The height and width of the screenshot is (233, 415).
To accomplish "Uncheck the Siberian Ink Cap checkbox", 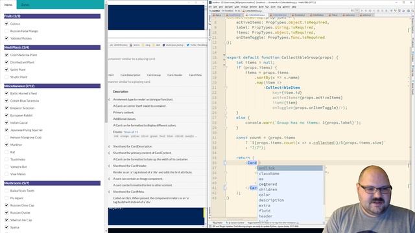I will pos(6,220).
